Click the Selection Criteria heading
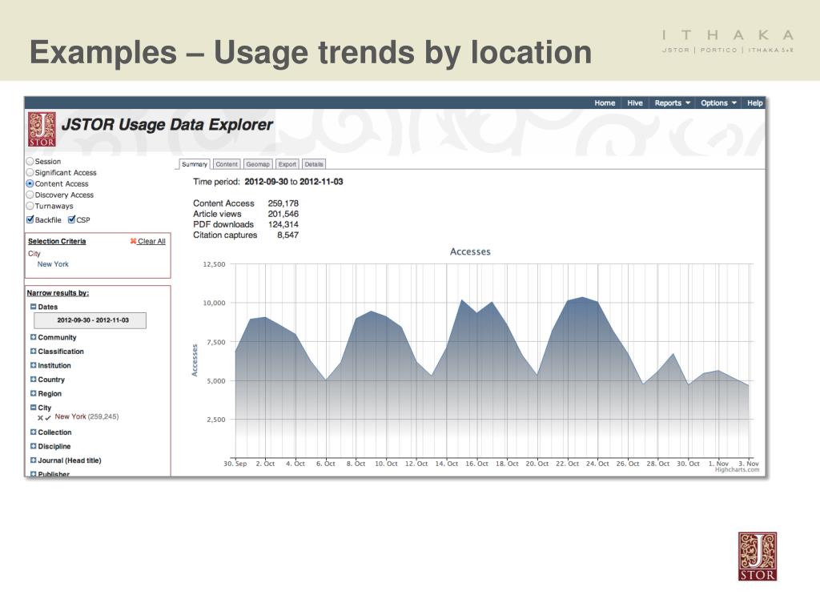Screen dimensions: 820x615 coord(57,241)
